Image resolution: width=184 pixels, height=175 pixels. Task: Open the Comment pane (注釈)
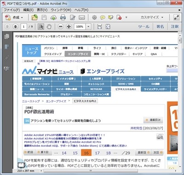[175, 26]
